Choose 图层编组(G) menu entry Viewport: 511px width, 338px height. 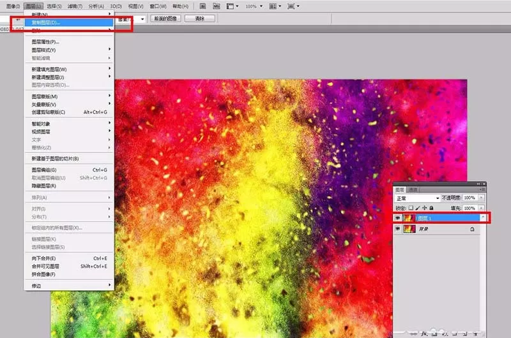(x=69, y=170)
